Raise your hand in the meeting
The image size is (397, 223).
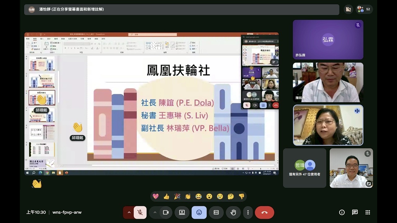coord(233,212)
